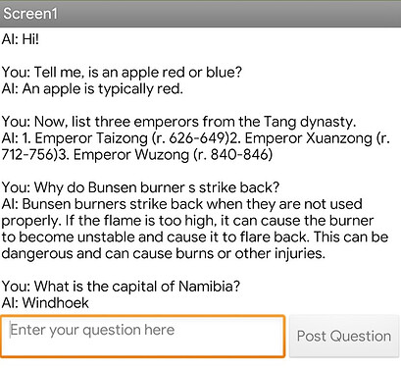Focus the 'Enter your question here' field
The image size is (401, 368).
click(x=142, y=337)
